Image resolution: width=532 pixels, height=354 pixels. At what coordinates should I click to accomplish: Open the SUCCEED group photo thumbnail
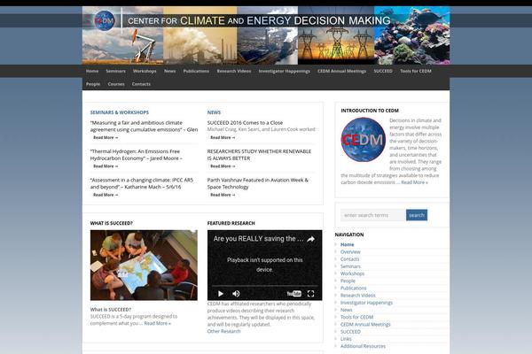click(144, 265)
